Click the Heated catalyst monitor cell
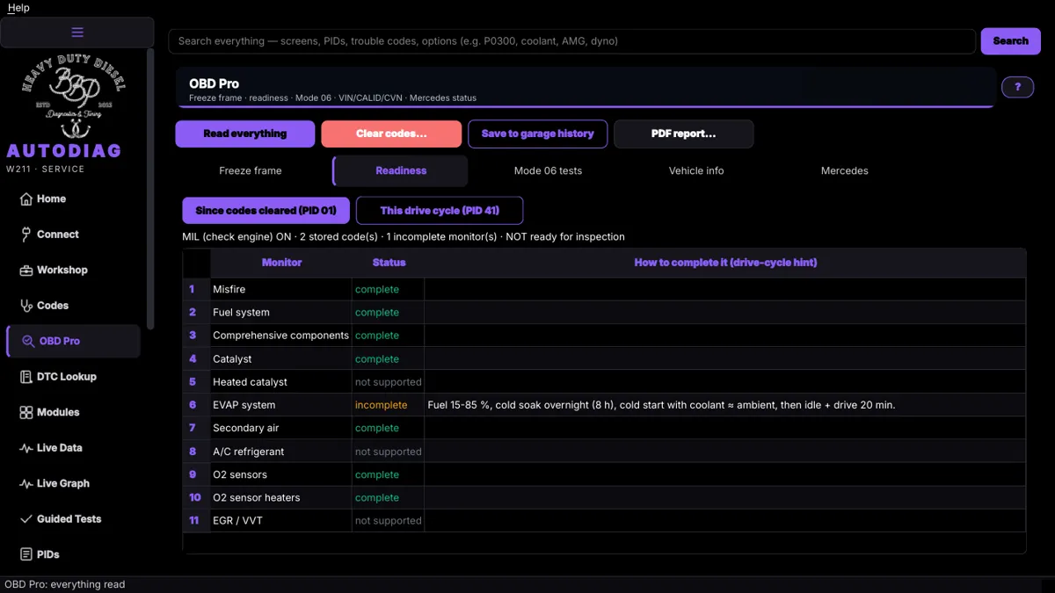This screenshot has width=1055, height=593. [x=281, y=382]
